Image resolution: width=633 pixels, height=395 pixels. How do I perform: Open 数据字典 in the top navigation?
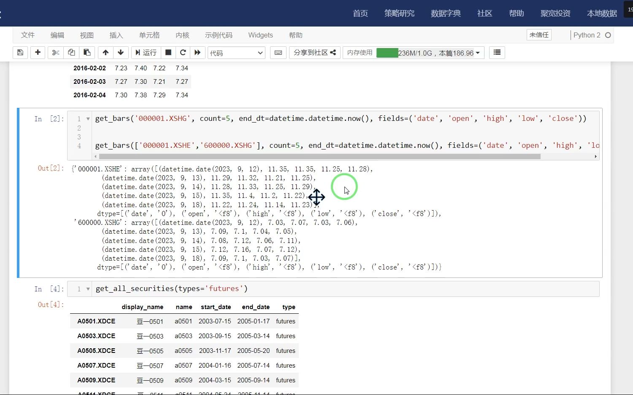click(446, 13)
